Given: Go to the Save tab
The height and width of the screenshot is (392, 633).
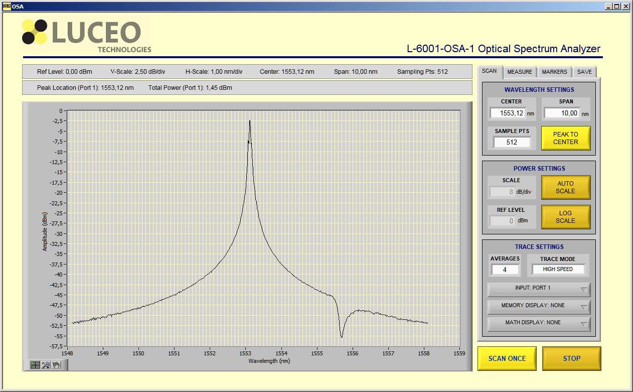Looking at the screenshot, I should [x=584, y=72].
